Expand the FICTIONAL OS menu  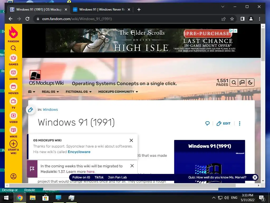pyautogui.click(x=79, y=92)
